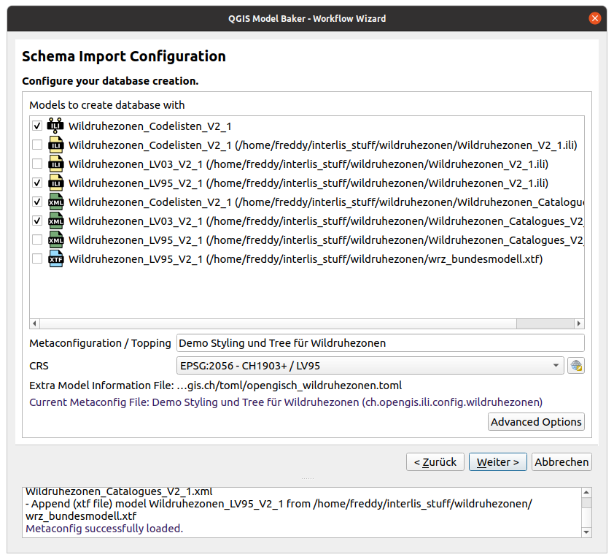Cancel wizard with Abbrechen

coord(561,462)
